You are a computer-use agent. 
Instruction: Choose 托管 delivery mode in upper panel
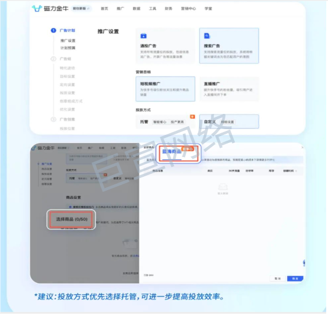point(165,122)
